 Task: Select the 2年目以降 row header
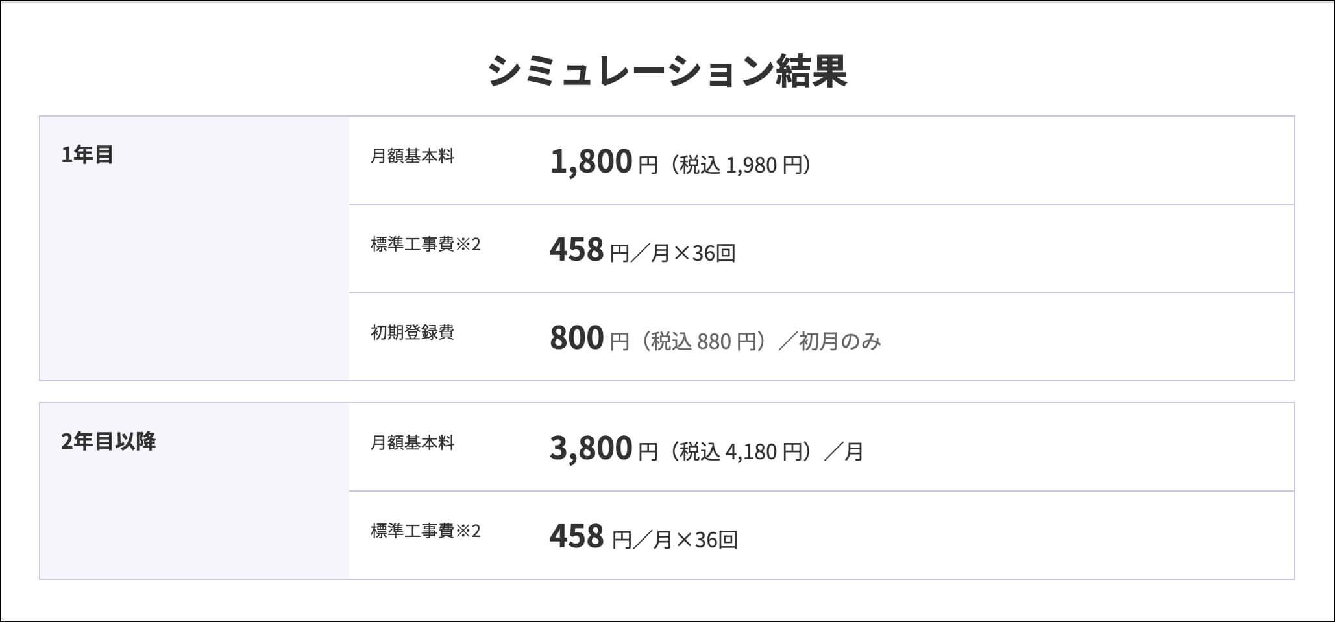coord(108,442)
